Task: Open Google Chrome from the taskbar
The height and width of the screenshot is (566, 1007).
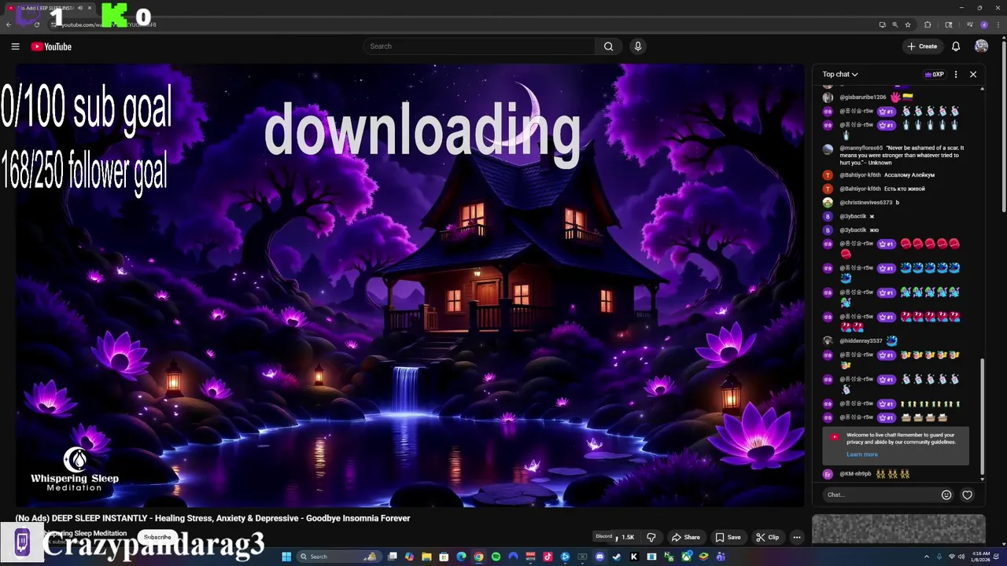Action: tap(478, 557)
